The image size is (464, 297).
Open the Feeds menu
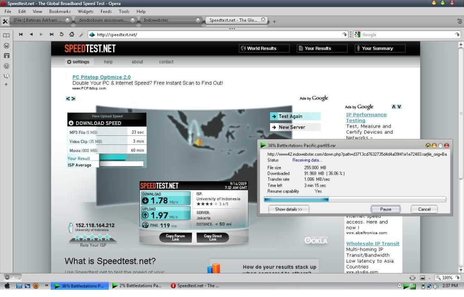pos(106,11)
